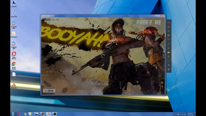Select the yellow folder desktop icon

tap(14, 34)
